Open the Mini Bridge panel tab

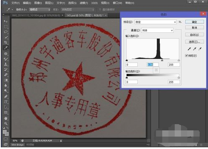17,145
